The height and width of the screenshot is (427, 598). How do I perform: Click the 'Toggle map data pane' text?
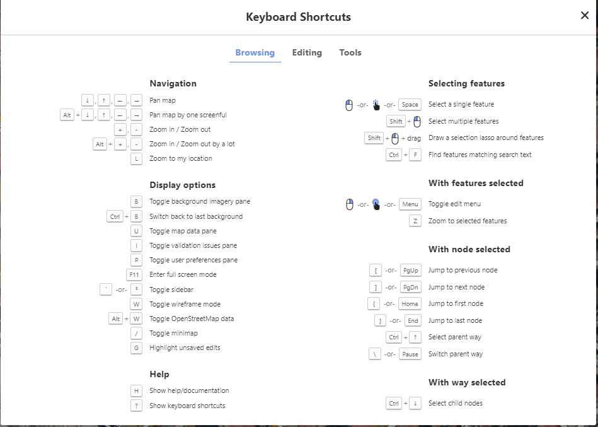(x=183, y=231)
